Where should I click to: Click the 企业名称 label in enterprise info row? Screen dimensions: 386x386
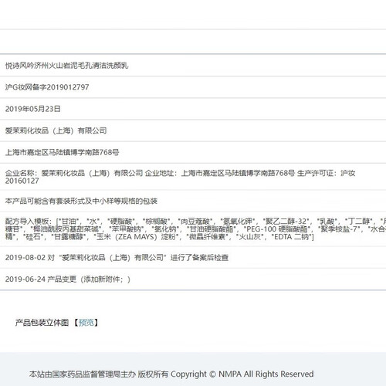point(19,173)
